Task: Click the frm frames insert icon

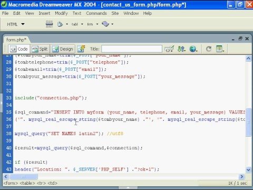Action: pyautogui.click(x=90, y=24)
